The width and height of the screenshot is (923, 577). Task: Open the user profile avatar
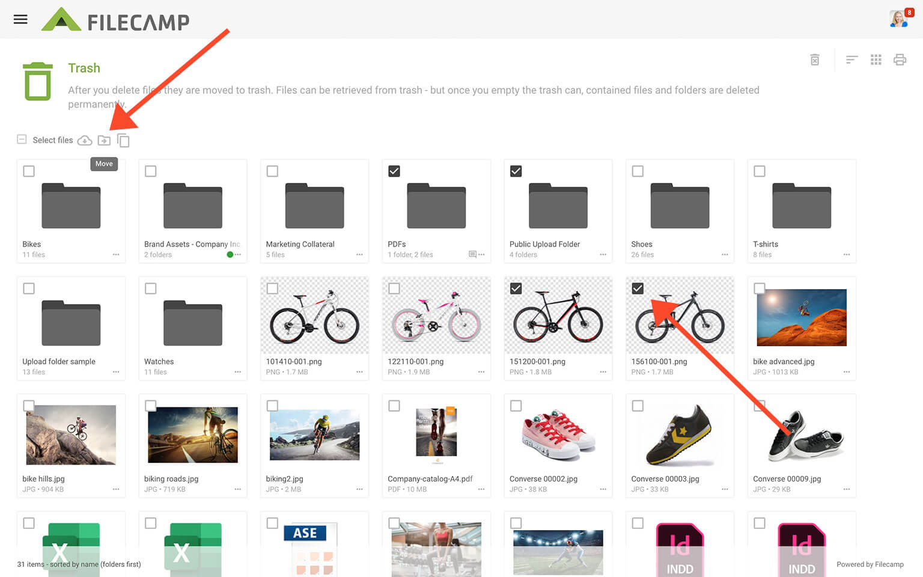[899, 19]
